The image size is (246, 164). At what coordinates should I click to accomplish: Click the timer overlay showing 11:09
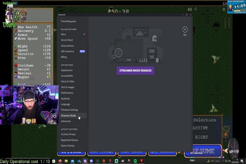[237, 7]
